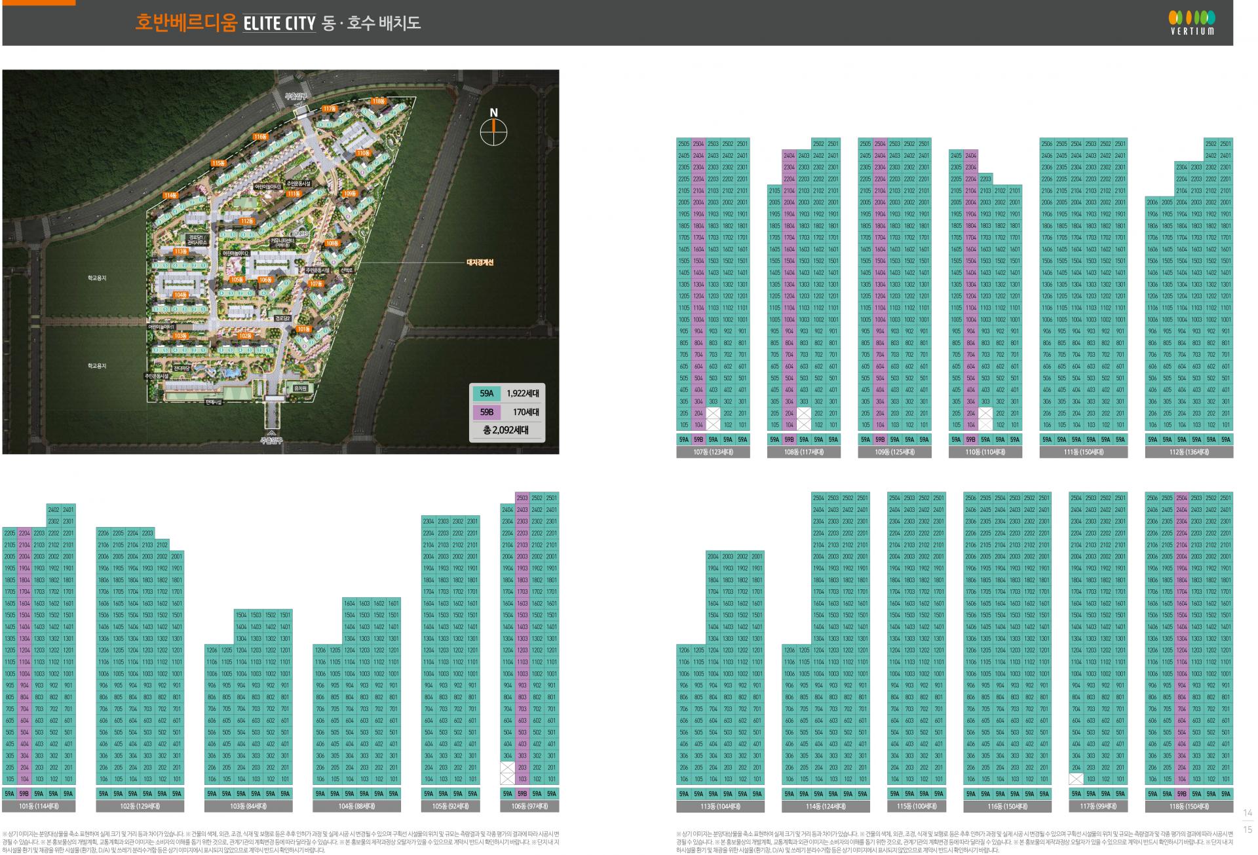Click the orange 112동 marker on the site map
This screenshot has width=1258, height=855.
(246, 221)
